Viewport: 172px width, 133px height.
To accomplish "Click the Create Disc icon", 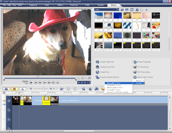I will point(97,72).
